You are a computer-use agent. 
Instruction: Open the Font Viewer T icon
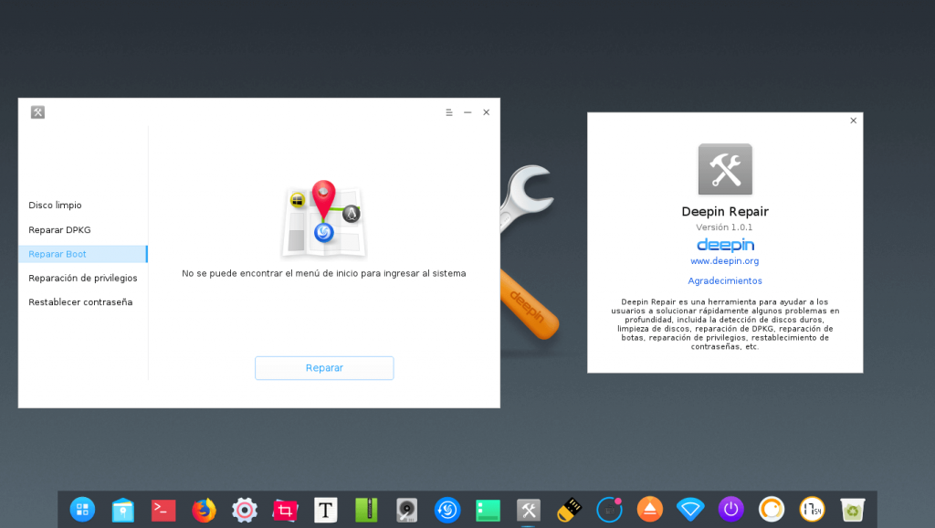[326, 510]
